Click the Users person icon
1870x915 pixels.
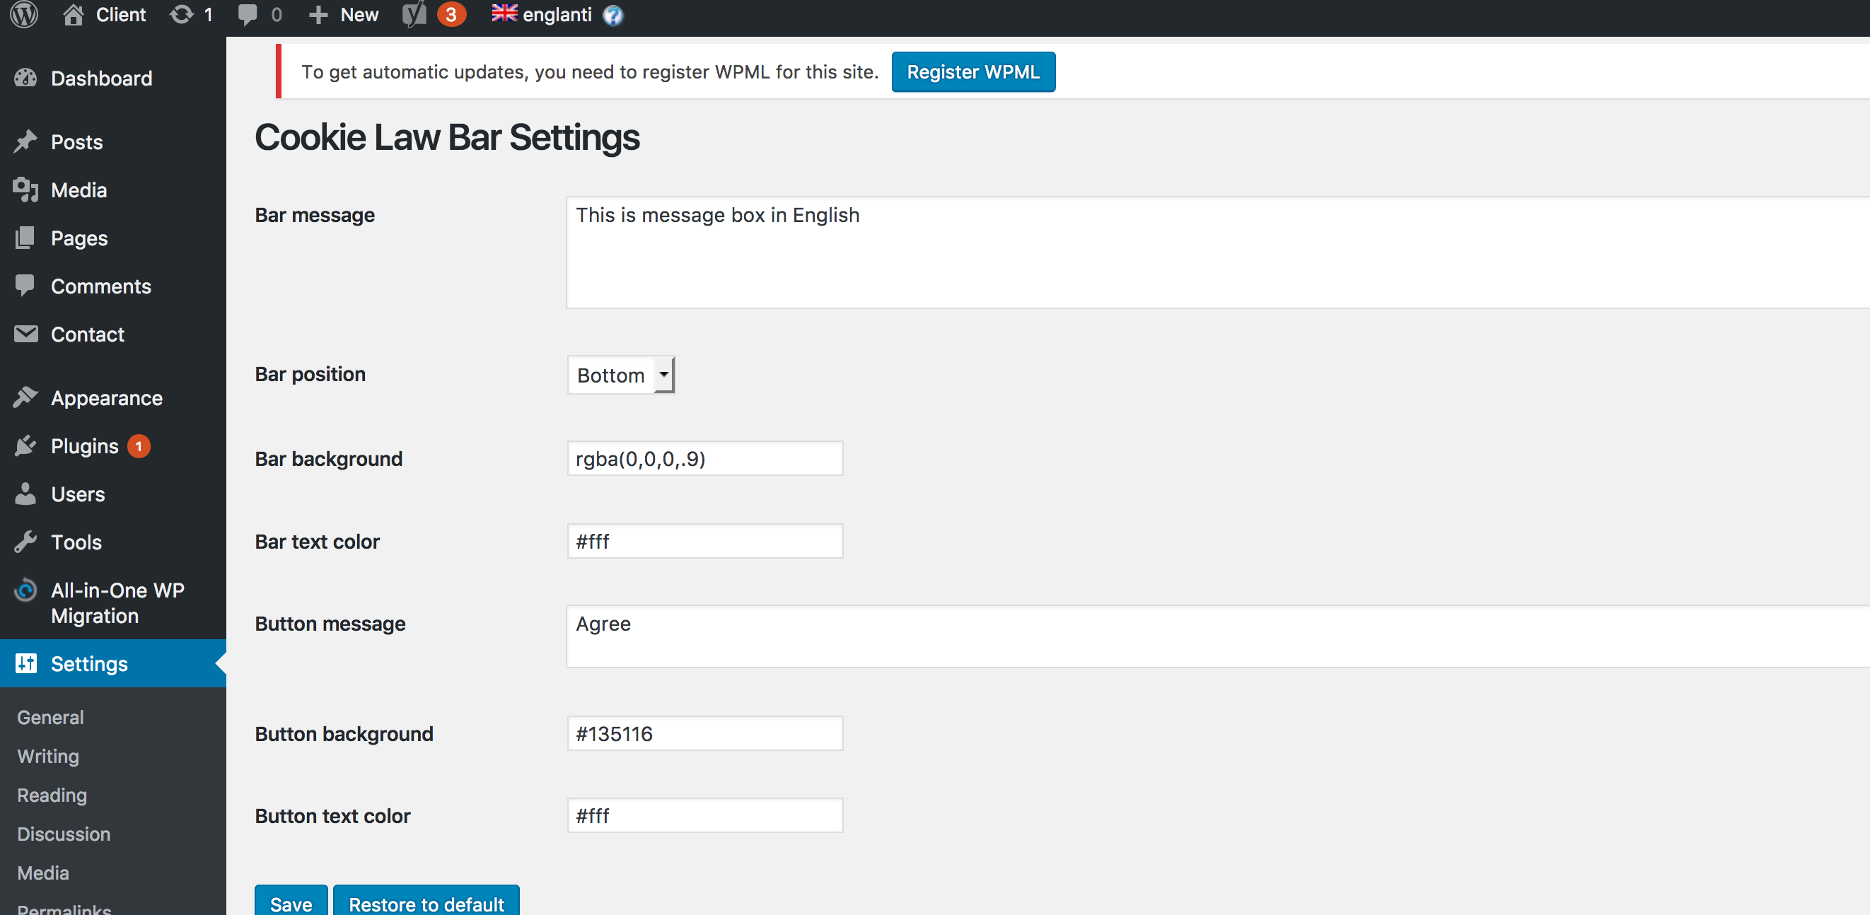(25, 494)
